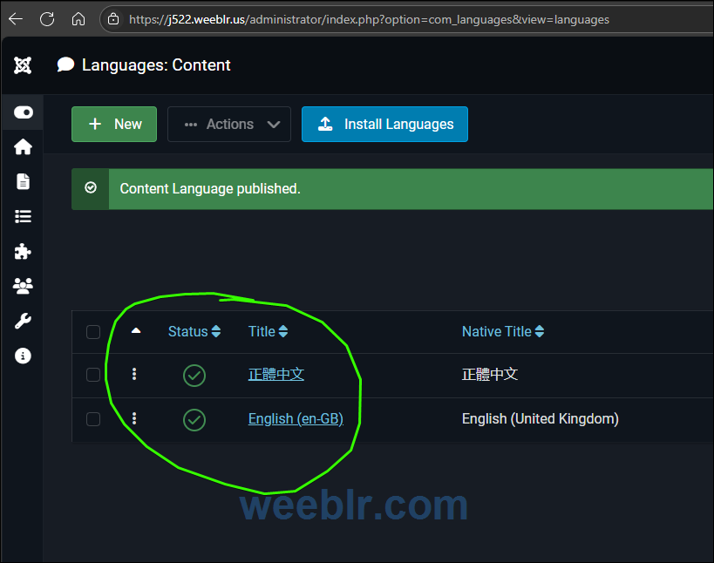Open the Components puzzle sidebar icon
The width and height of the screenshot is (714, 563).
click(x=23, y=251)
